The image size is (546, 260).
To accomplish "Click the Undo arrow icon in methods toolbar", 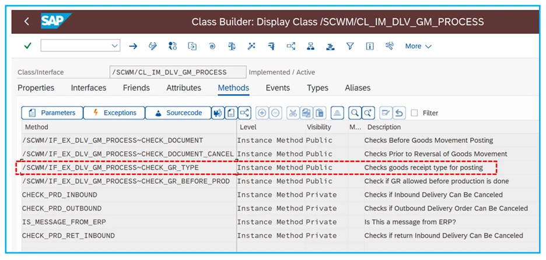I will click(x=399, y=113).
